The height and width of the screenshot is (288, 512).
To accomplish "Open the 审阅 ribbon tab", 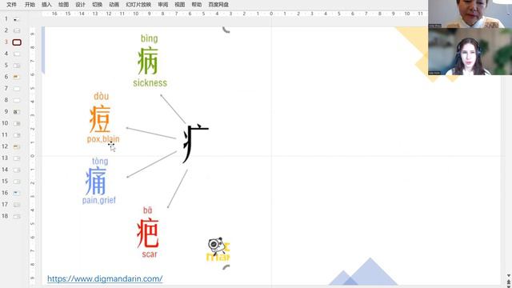I will click(x=163, y=5).
